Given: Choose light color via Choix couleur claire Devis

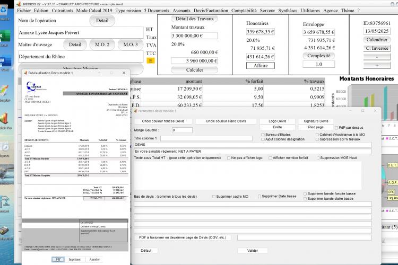Looking at the screenshot, I should point(226,121).
